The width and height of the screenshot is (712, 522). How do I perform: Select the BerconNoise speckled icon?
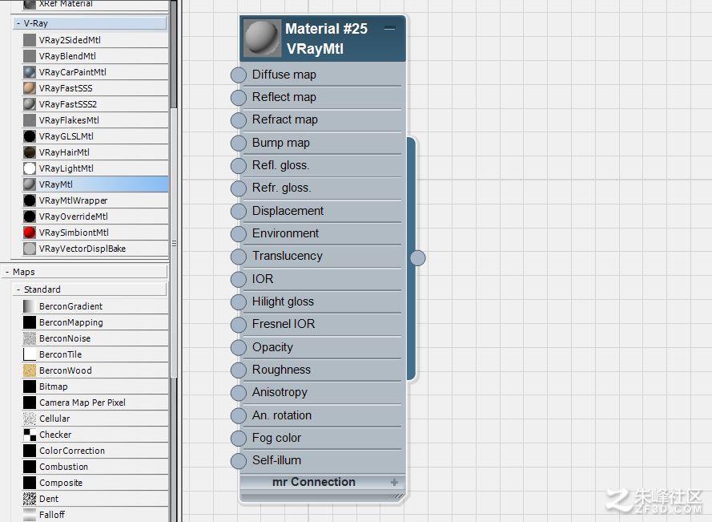click(30, 338)
